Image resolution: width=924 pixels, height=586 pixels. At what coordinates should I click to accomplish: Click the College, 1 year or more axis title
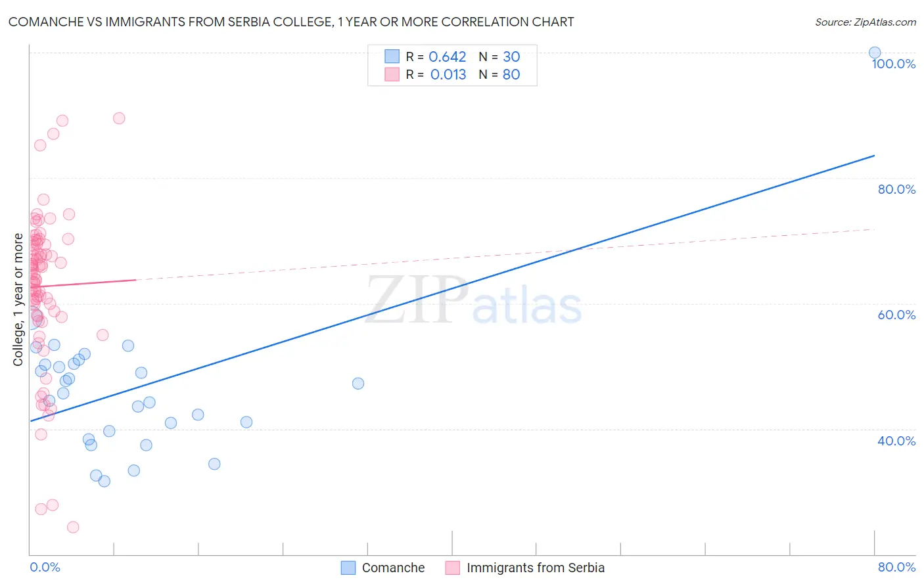click(18, 300)
